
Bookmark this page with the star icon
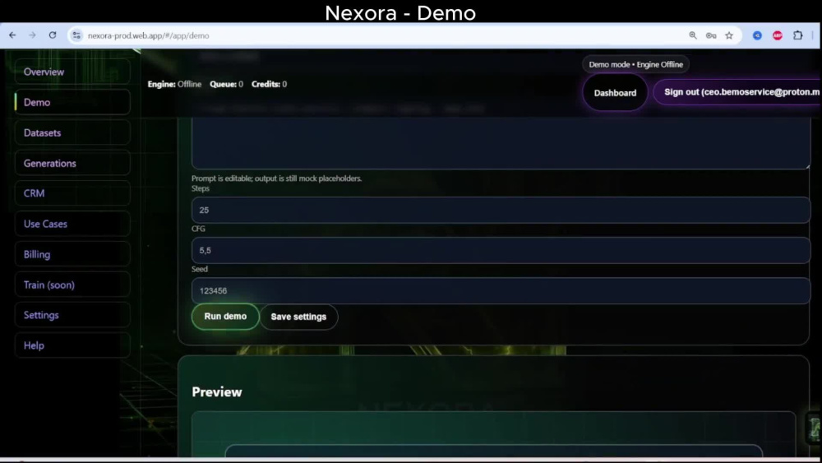point(729,35)
